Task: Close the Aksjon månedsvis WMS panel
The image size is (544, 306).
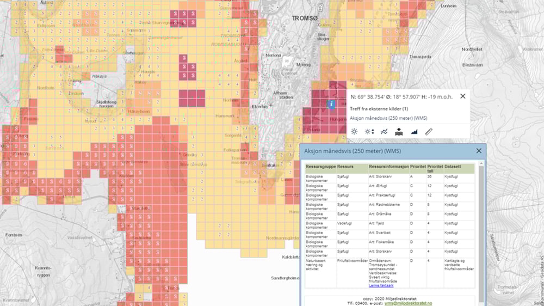Action: point(479,151)
